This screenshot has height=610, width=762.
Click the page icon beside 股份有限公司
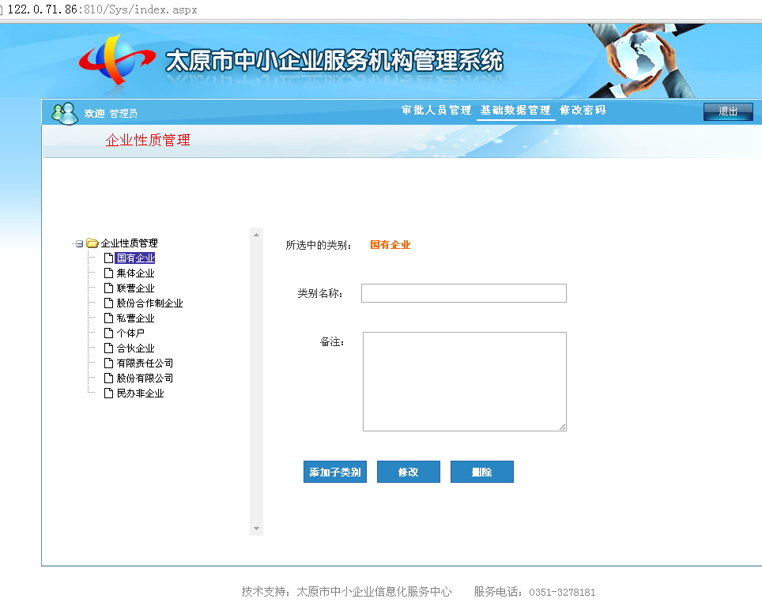109,378
